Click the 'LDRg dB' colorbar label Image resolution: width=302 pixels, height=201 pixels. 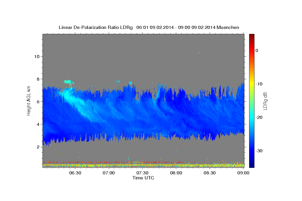[265, 101]
